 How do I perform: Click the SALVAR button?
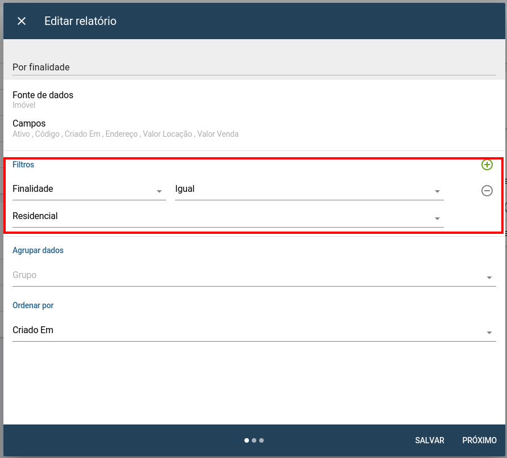429,440
